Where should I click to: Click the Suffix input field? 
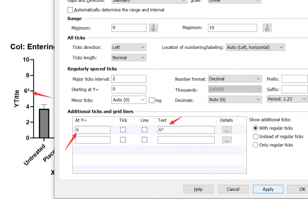pos(295,89)
